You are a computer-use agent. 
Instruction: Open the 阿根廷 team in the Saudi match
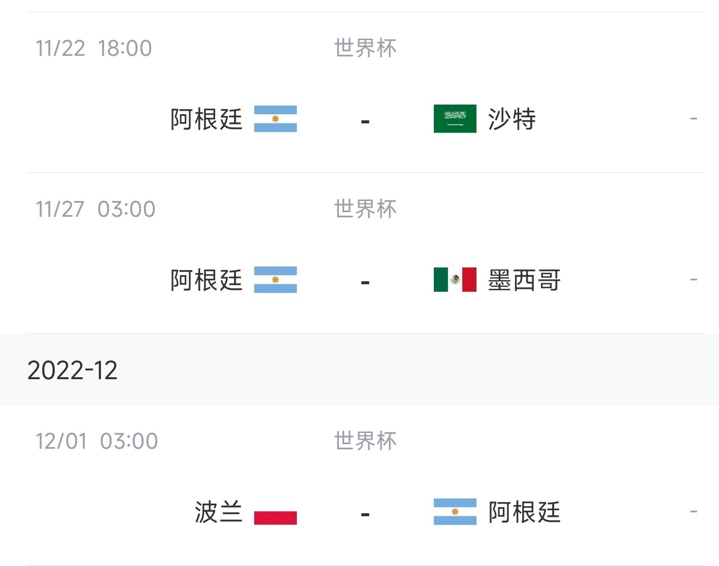[x=206, y=119]
